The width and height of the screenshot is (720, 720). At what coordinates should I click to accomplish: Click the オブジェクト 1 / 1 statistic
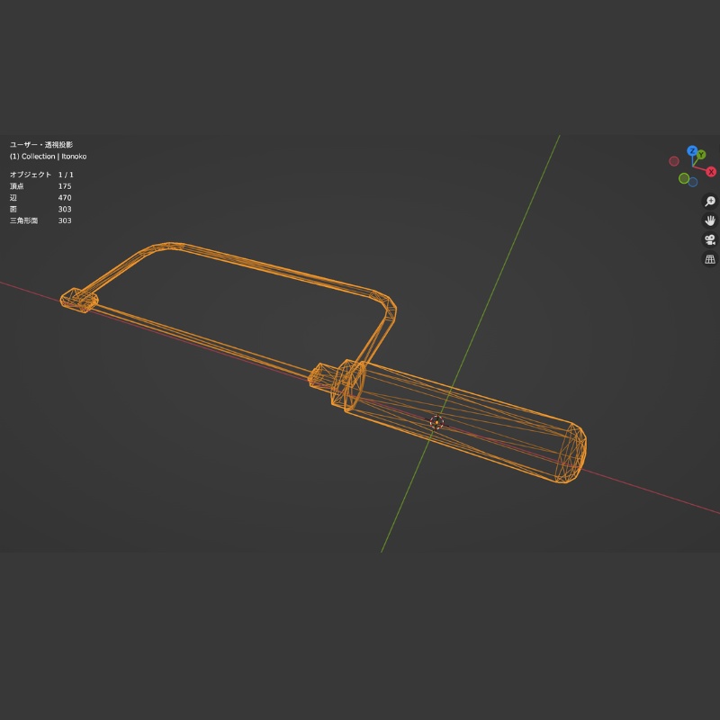(41, 175)
